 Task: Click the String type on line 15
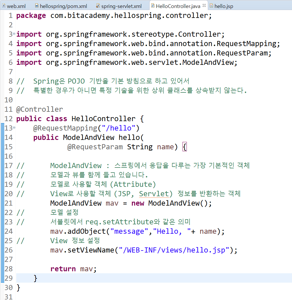tap(140, 147)
